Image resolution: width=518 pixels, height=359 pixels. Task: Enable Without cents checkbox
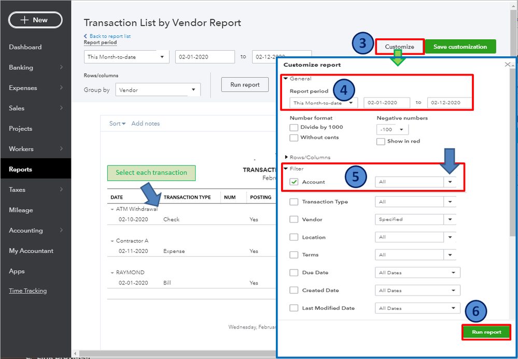coord(293,138)
